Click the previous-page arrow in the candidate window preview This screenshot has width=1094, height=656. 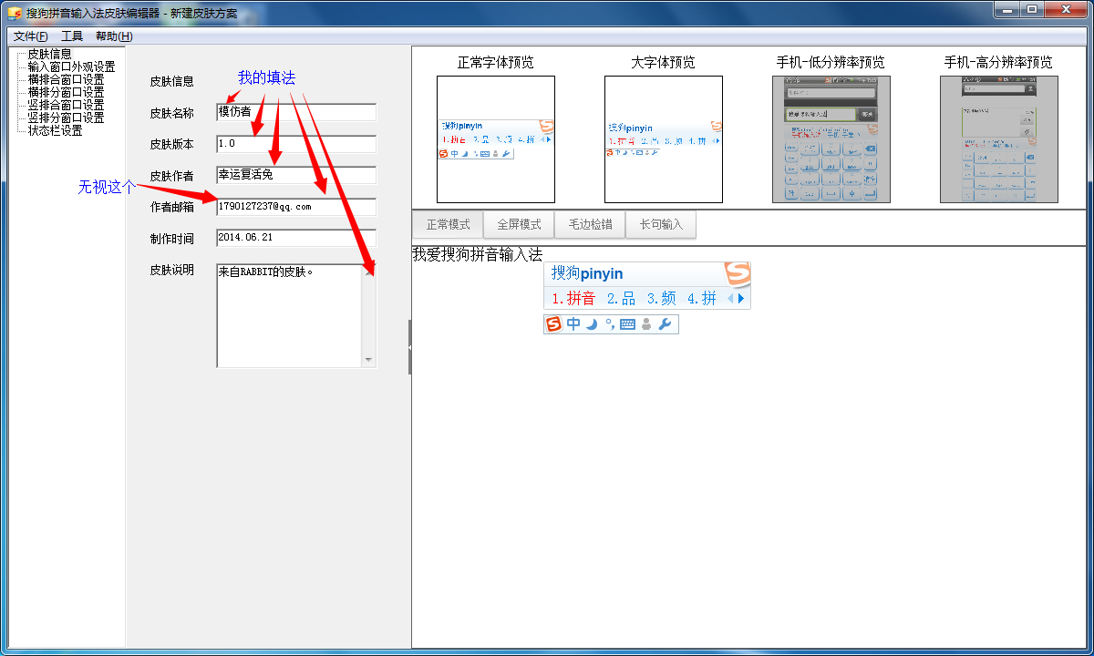pyautogui.click(x=730, y=298)
